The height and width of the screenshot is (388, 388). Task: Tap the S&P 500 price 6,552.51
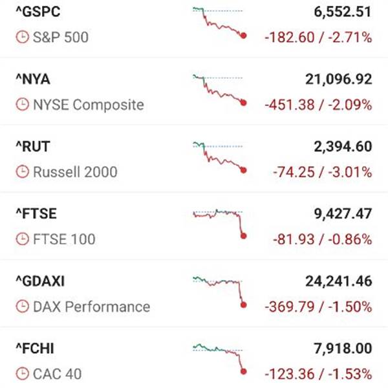click(x=341, y=12)
